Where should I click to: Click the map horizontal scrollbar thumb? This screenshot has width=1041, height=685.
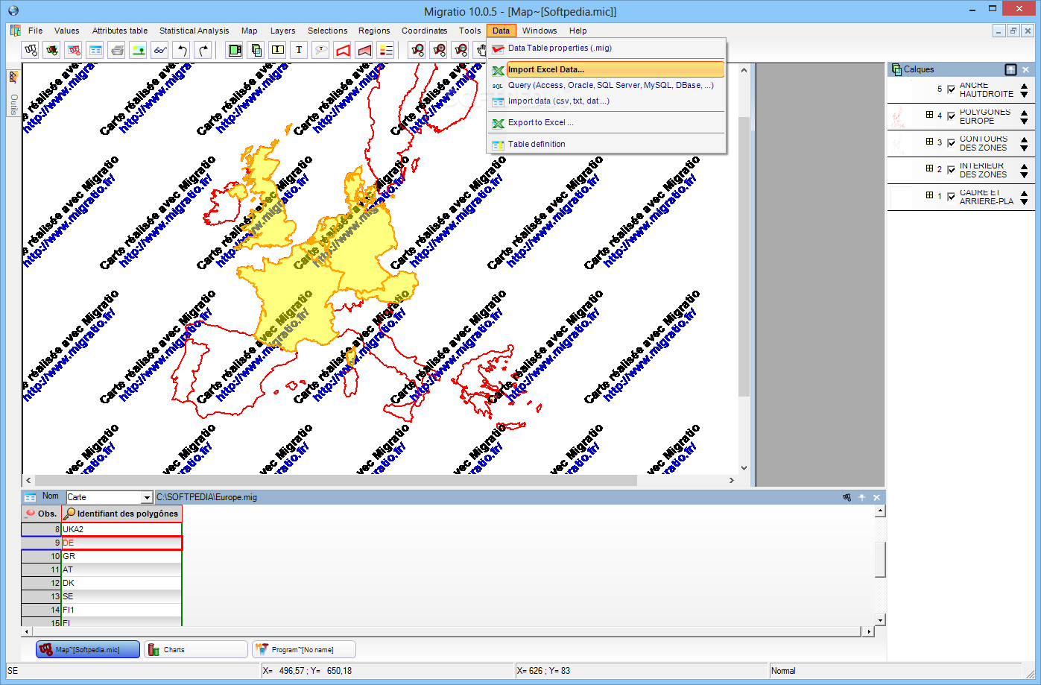tap(335, 480)
